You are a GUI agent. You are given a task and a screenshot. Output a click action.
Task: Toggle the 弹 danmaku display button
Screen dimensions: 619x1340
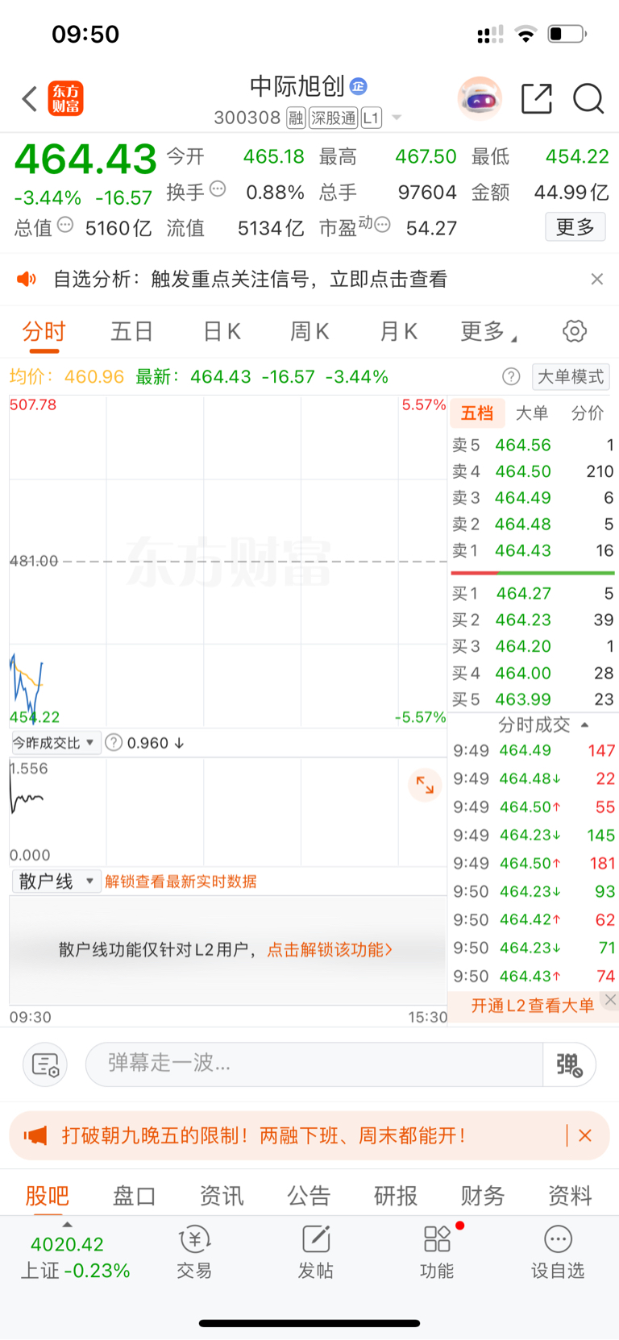pyautogui.click(x=570, y=1064)
